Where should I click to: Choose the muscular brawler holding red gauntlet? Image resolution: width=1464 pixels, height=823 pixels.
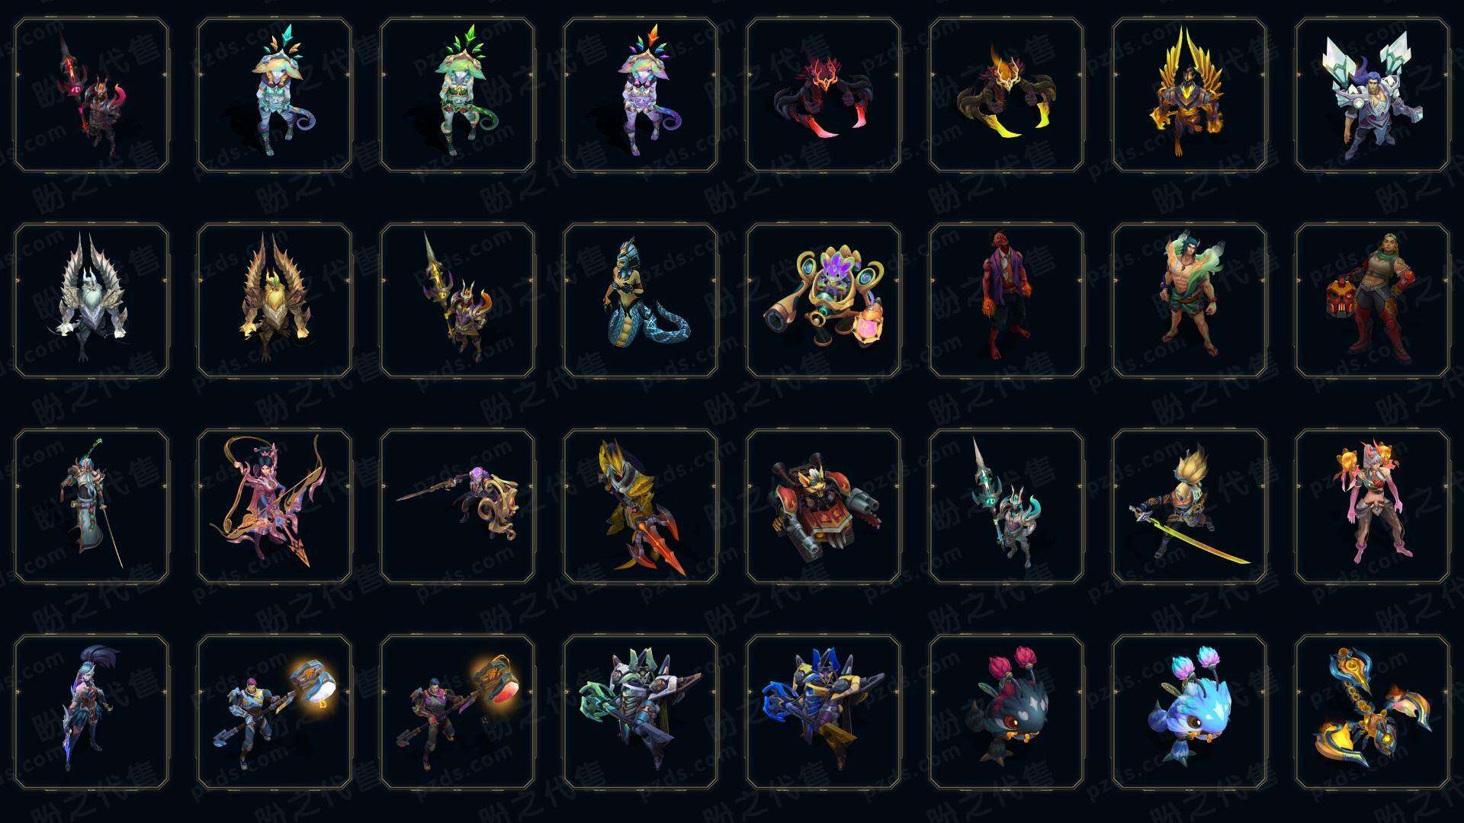(x=1372, y=300)
